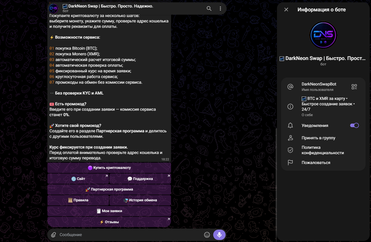Attach a file with the paperclip icon
The image size is (371, 242).
click(x=53, y=235)
